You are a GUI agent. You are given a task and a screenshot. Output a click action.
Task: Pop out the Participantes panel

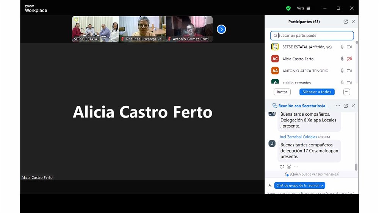[x=346, y=22]
